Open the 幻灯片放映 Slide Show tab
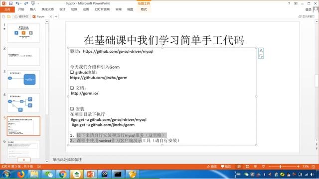This screenshot has height=179, width=319. coord(102,9)
